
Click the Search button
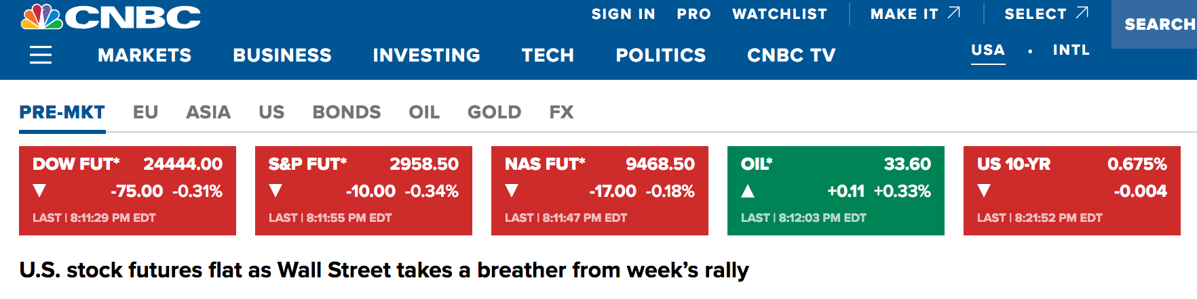1159,24
